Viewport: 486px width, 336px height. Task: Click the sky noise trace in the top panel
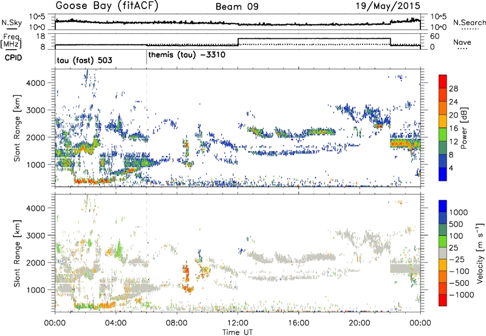tap(238, 22)
